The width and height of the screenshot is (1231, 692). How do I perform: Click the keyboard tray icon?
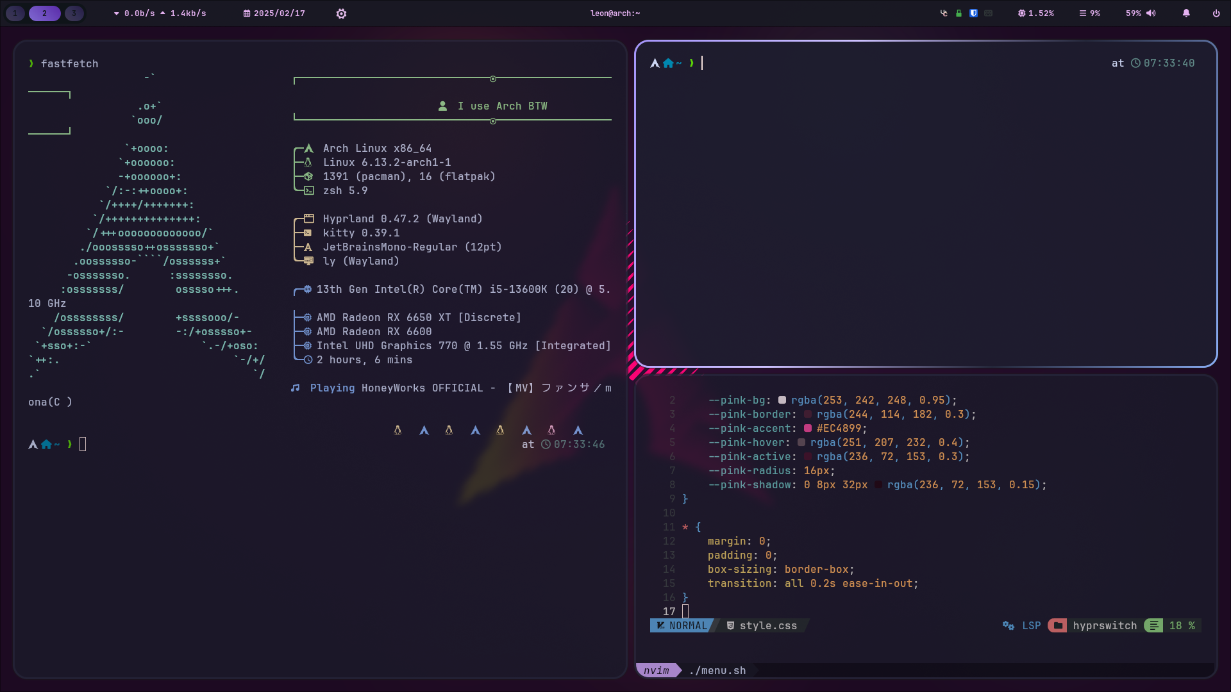989,13
